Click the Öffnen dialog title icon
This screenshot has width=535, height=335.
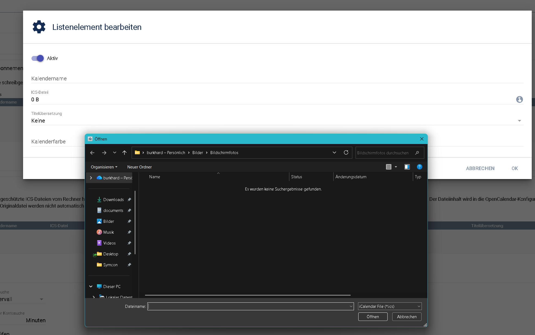click(x=90, y=139)
